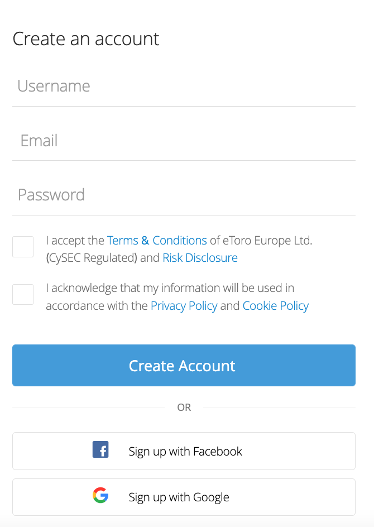Viewport: 374px width, 527px height.
Task: Click the ampersand in Terms & Conditions
Action: [145, 241]
